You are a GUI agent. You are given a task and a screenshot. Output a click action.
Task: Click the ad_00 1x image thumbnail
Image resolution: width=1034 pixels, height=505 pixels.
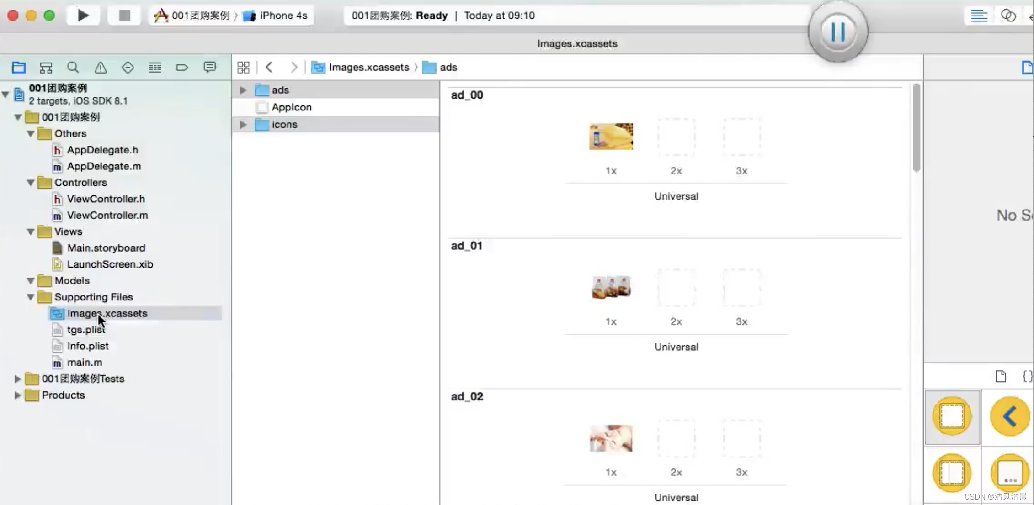tap(611, 136)
